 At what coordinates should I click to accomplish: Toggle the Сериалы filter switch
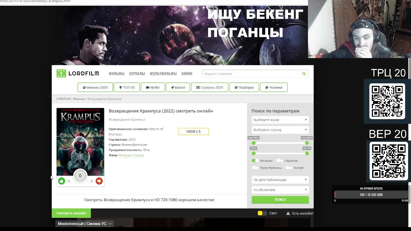(x=280, y=160)
